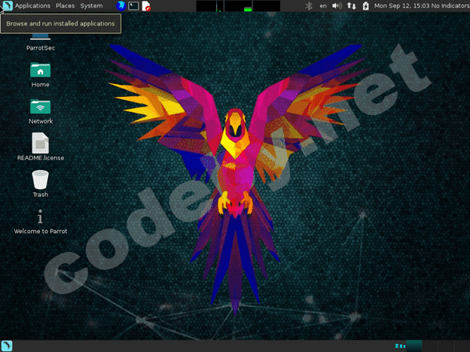
Task: Click the network connection arrows icon
Action: pyautogui.click(x=352, y=6)
